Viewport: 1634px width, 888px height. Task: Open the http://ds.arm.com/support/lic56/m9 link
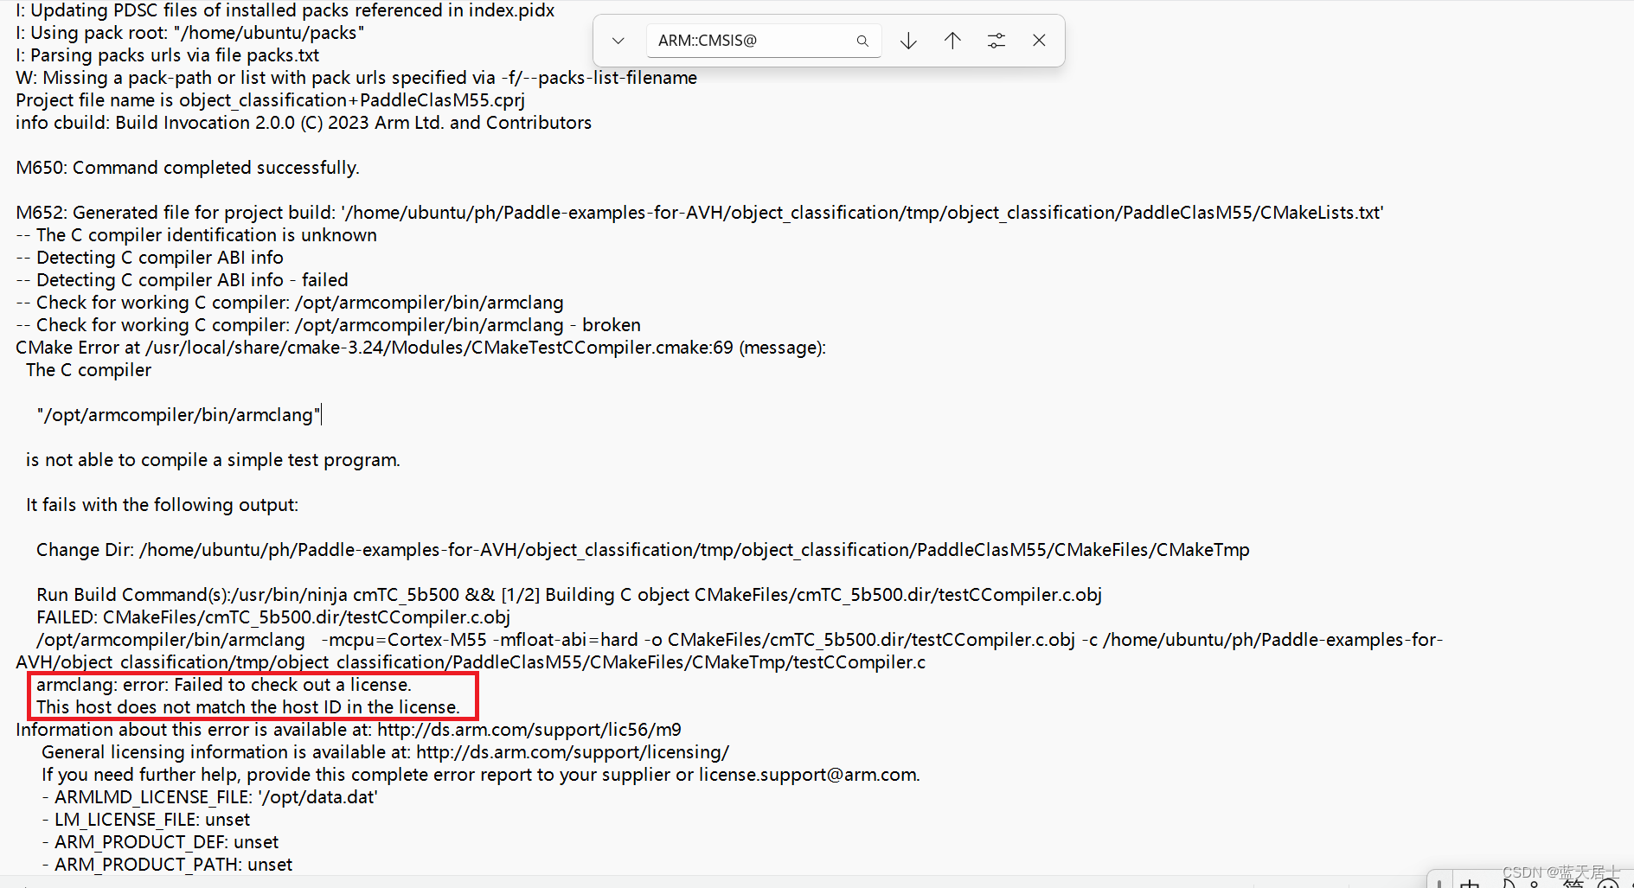[528, 729]
